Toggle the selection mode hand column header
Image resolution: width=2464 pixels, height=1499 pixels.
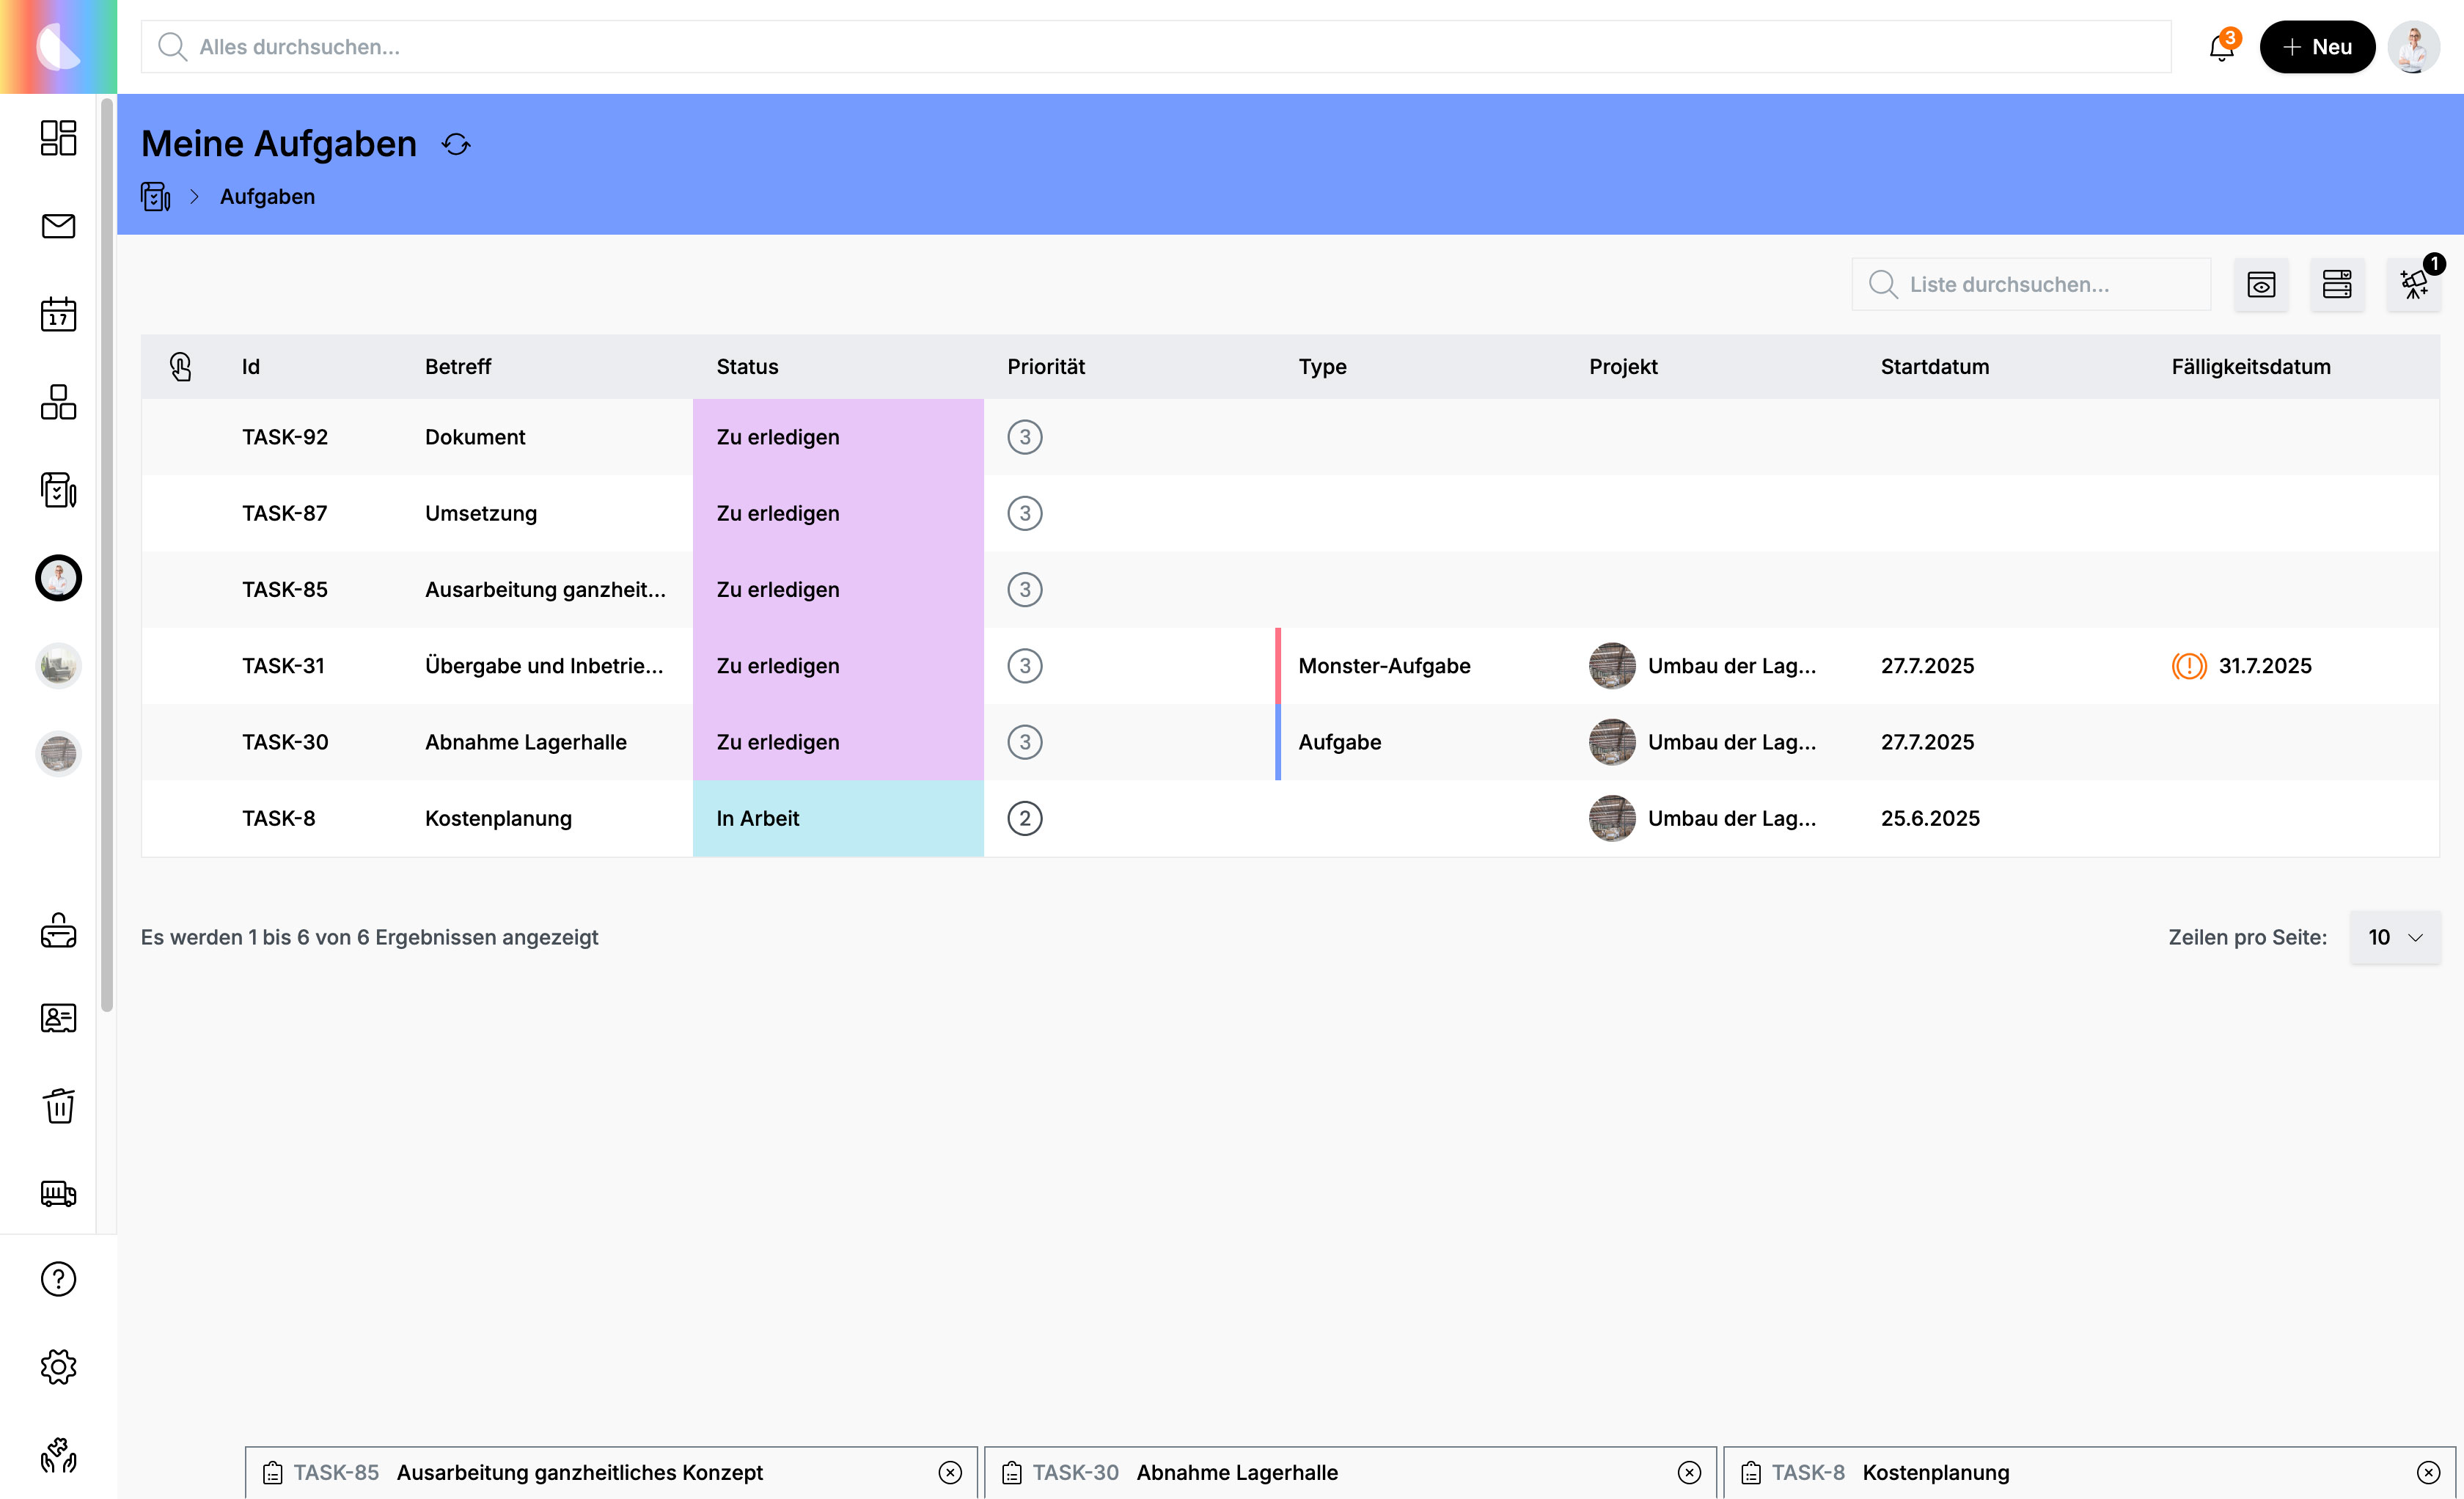181,367
